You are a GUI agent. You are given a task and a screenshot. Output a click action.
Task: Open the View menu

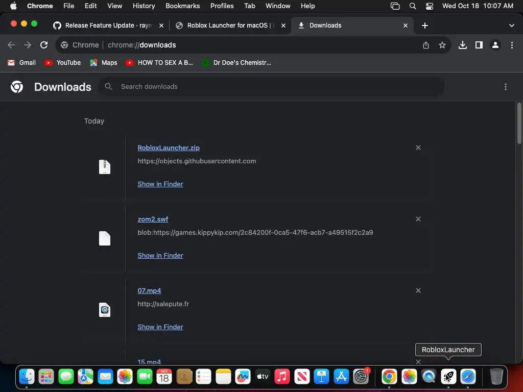point(114,6)
